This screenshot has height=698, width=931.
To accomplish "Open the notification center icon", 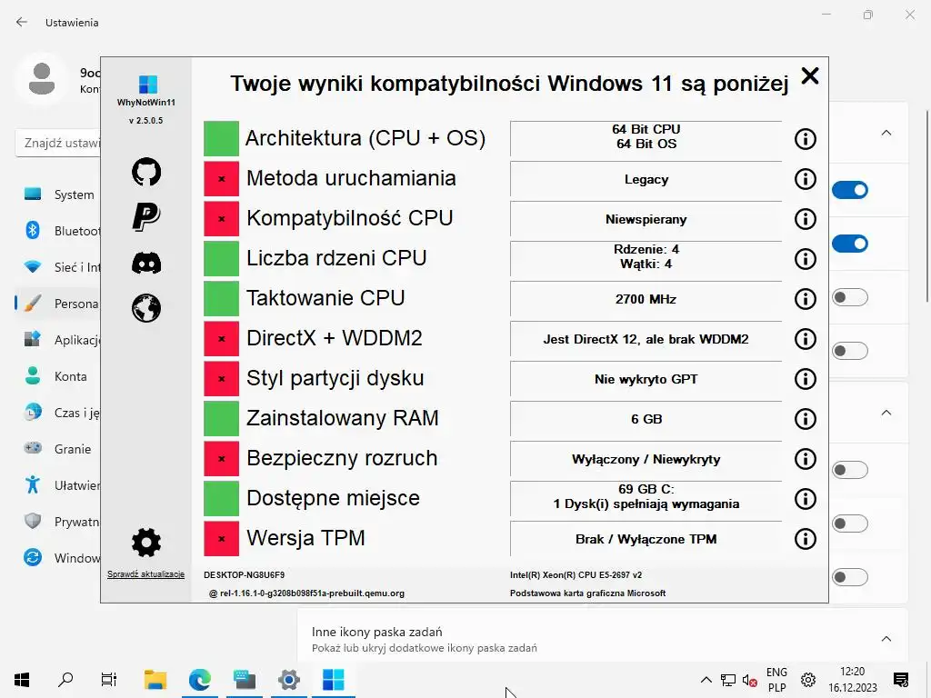I will [x=901, y=680].
